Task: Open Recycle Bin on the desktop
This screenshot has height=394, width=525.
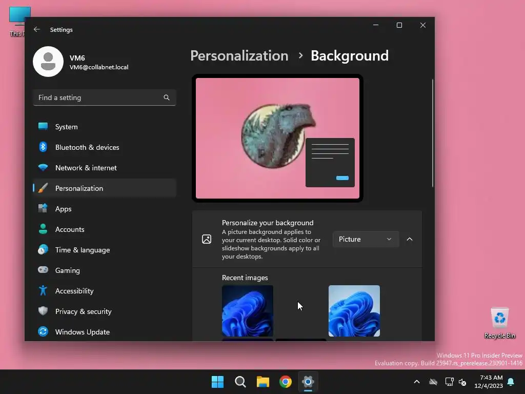Action: pyautogui.click(x=500, y=323)
